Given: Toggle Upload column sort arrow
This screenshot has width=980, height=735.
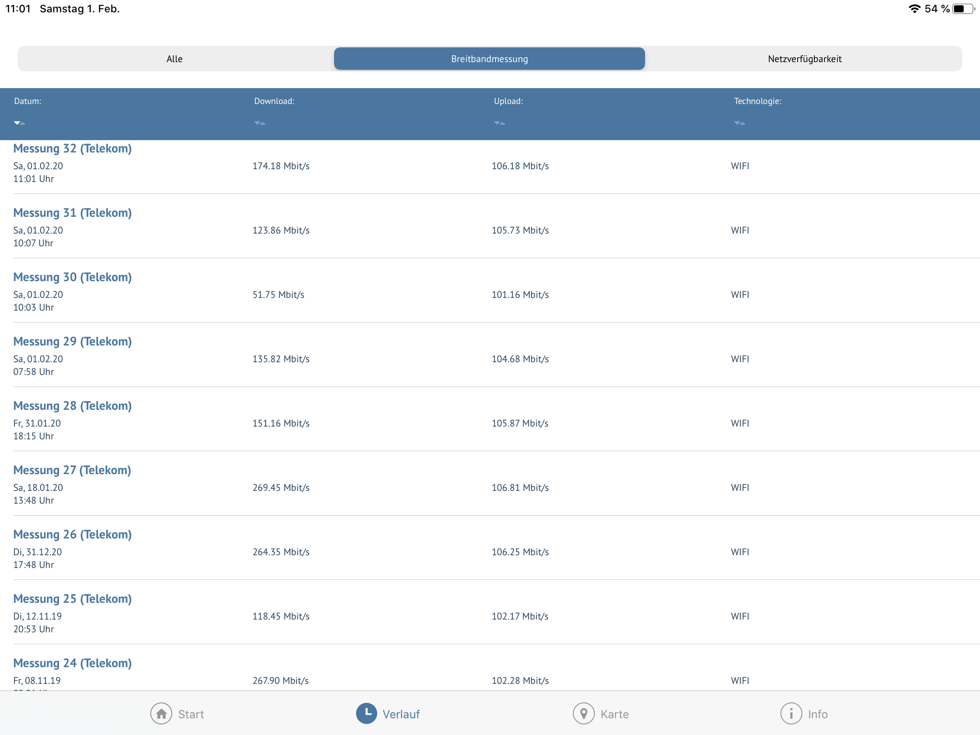Looking at the screenshot, I should point(499,123).
